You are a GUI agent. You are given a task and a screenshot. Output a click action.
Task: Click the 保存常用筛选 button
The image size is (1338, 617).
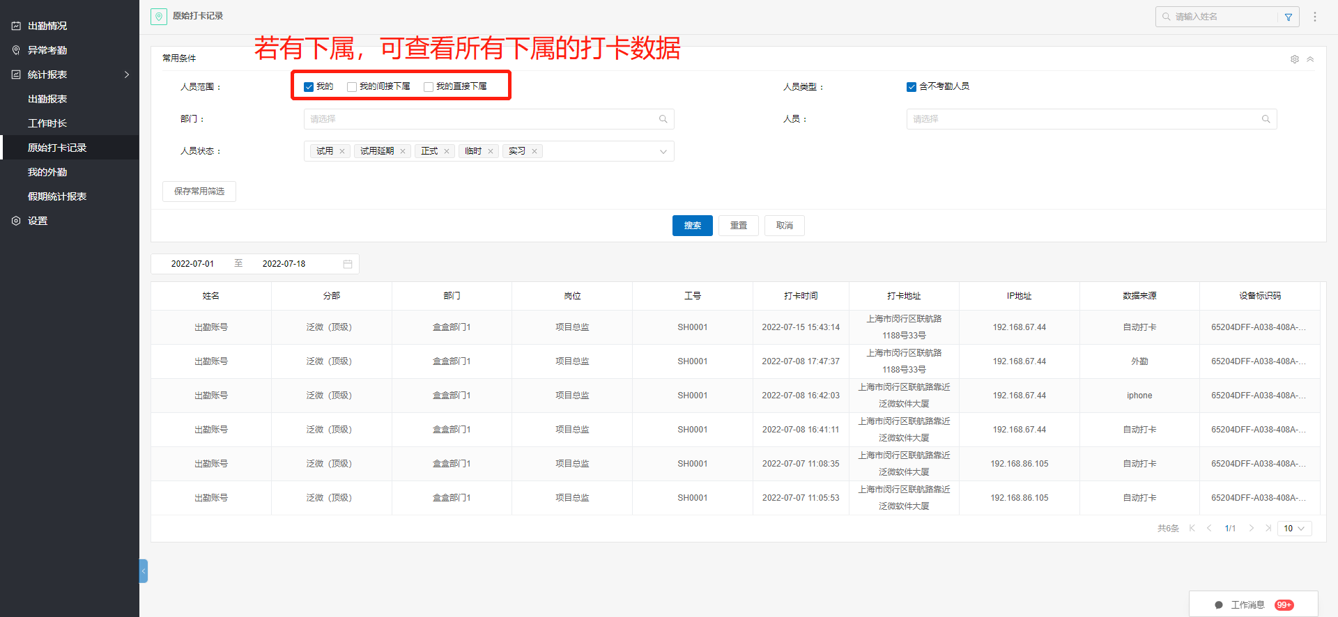pyautogui.click(x=199, y=192)
